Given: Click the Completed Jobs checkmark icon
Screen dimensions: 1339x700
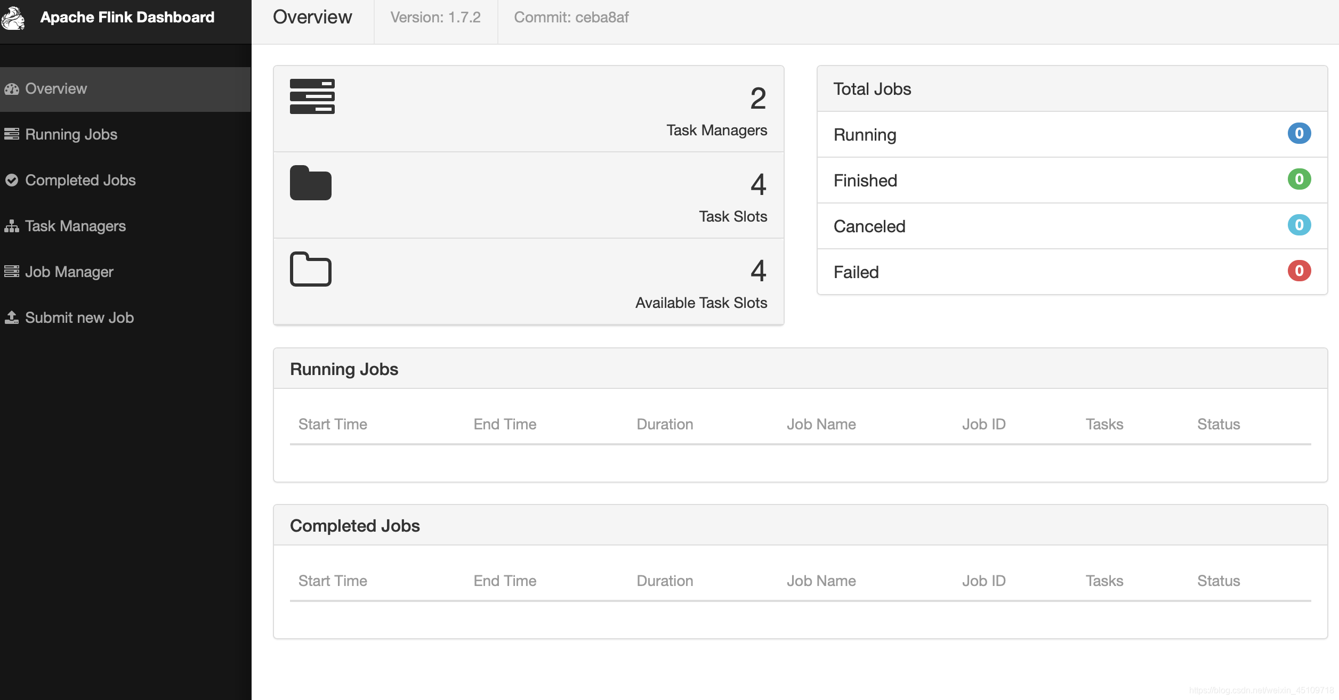Looking at the screenshot, I should 12,180.
